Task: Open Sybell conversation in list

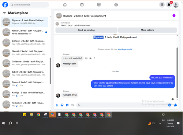Action: (x=25, y=73)
